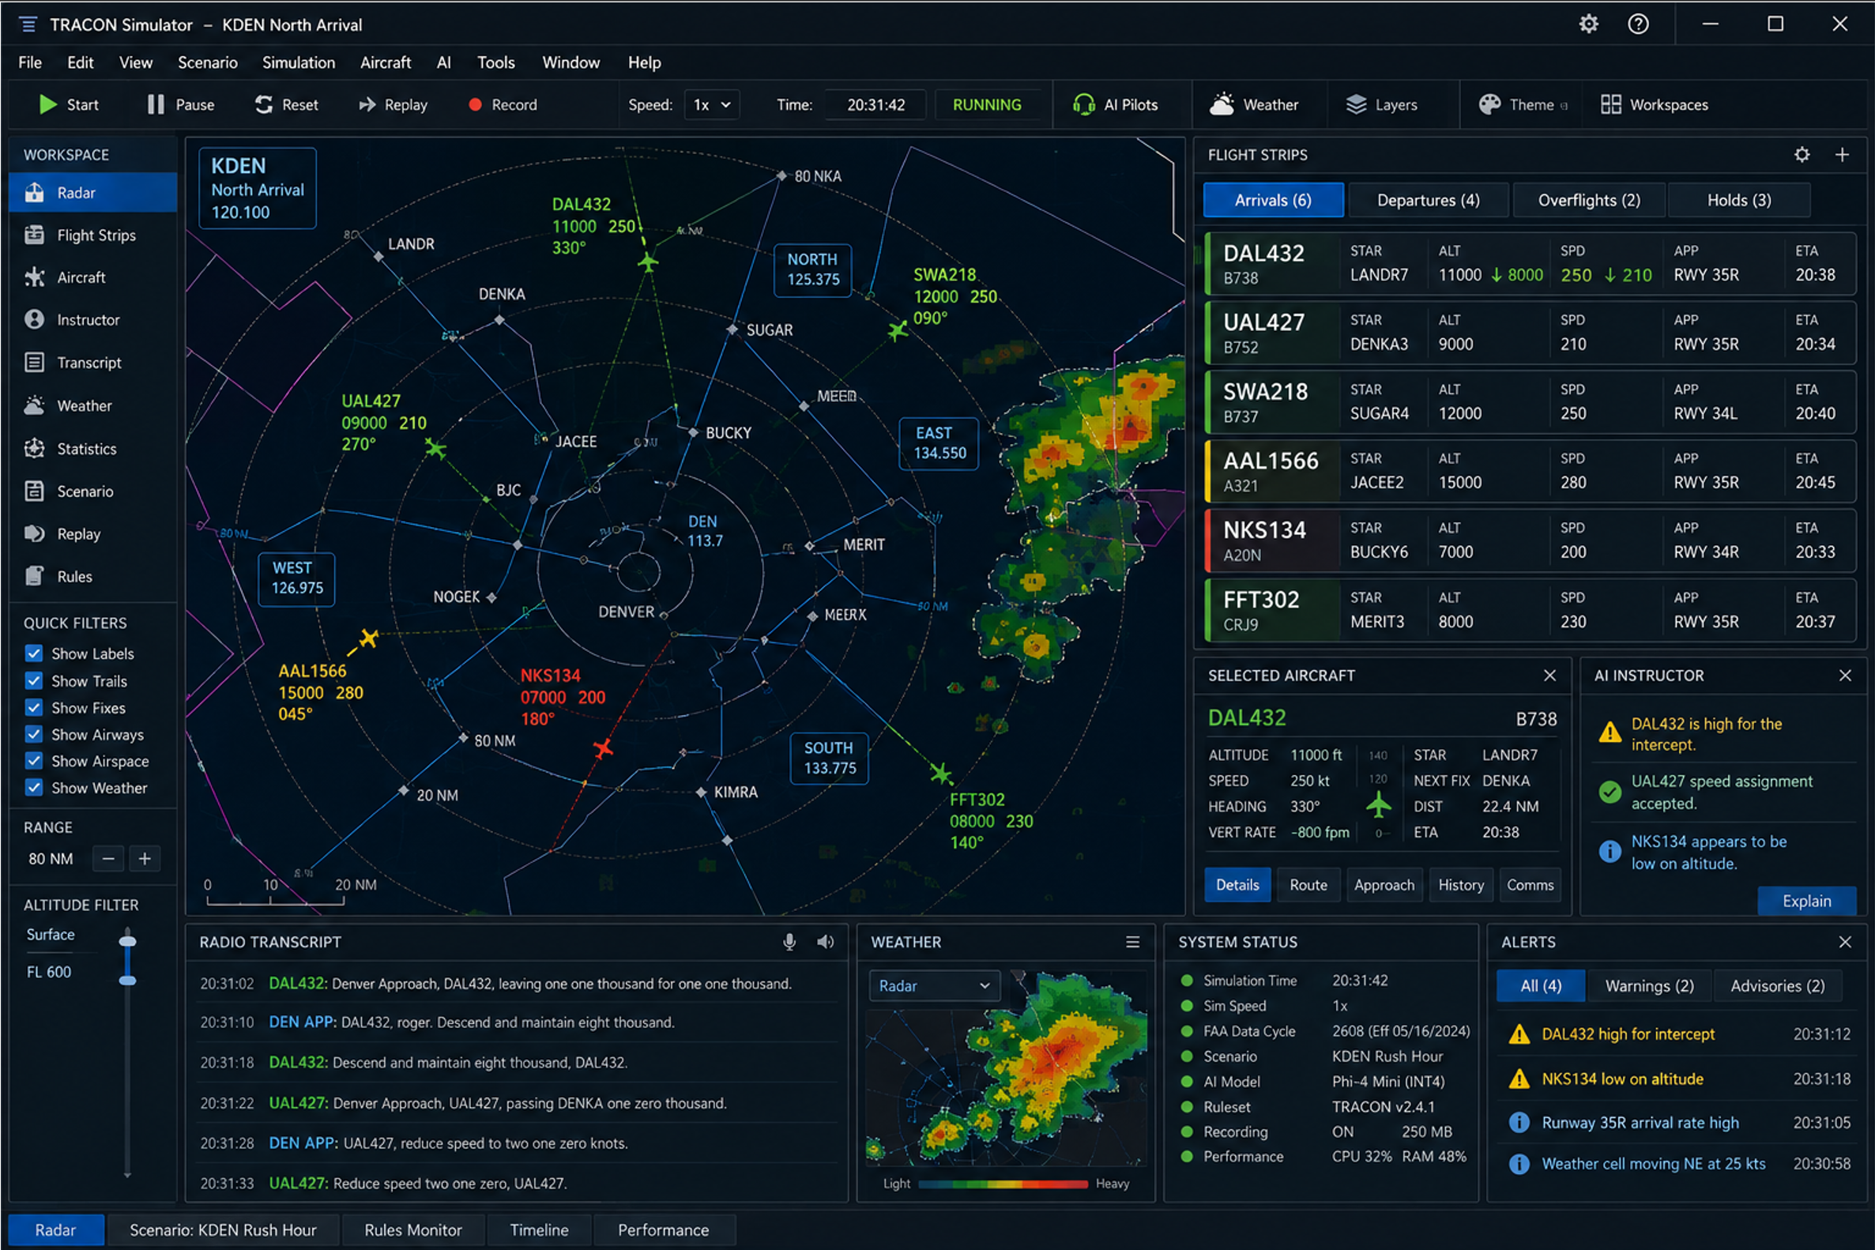Open the Weather toolbar button

pos(1254,104)
